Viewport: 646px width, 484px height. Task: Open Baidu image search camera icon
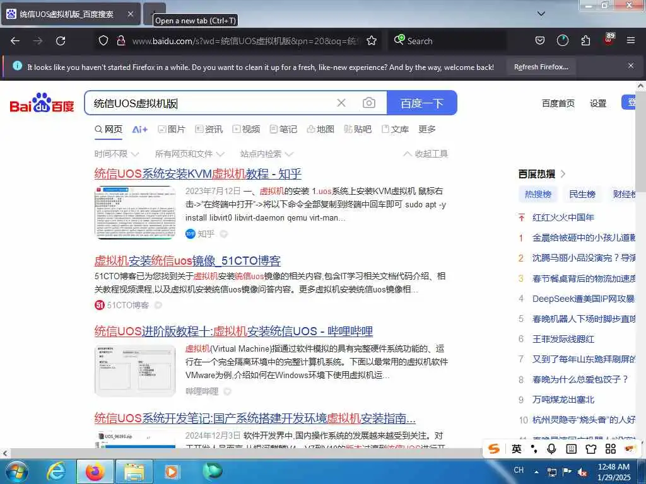click(x=368, y=103)
